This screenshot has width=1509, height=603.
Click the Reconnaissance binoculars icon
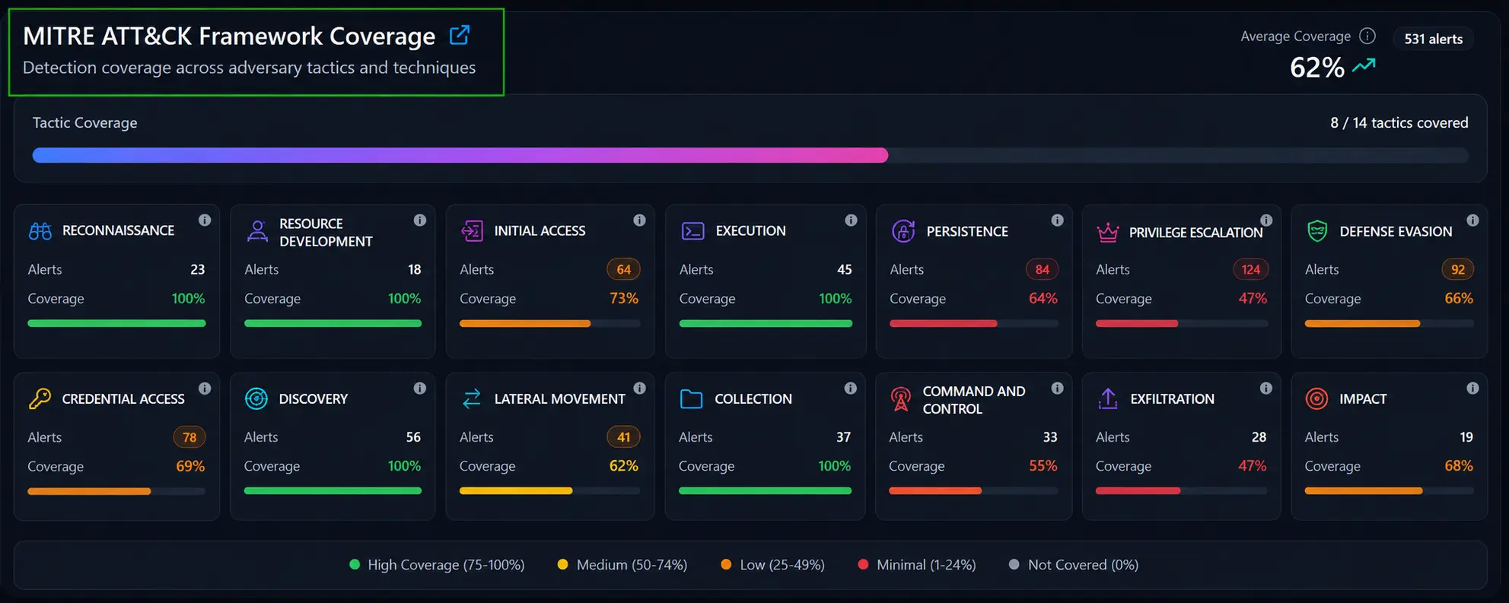pos(40,231)
